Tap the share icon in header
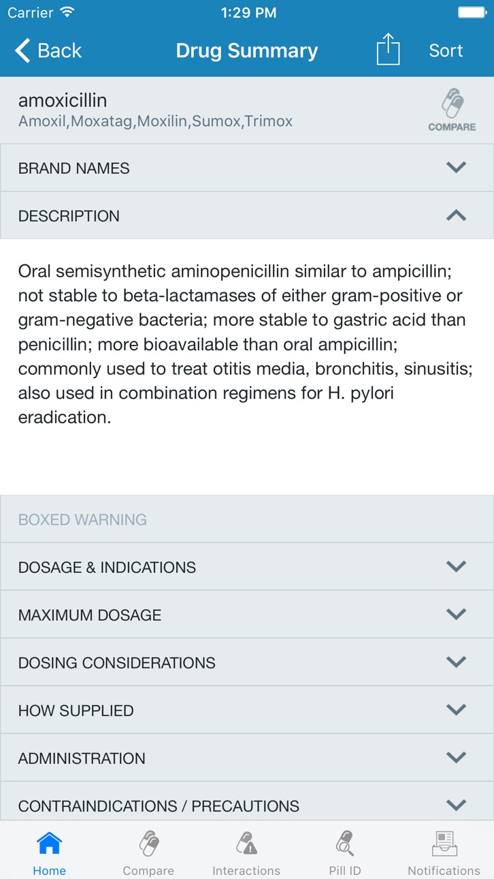 point(388,50)
